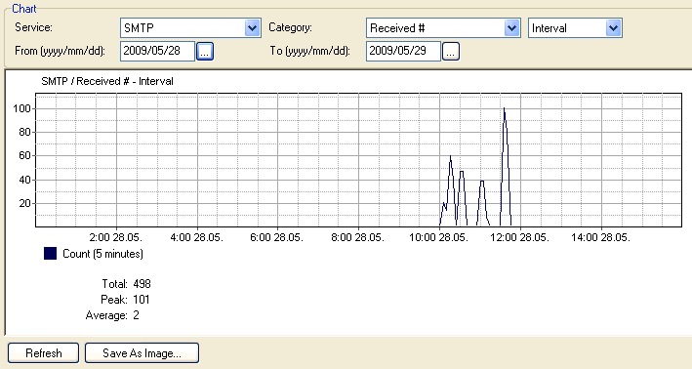
Task: Click the '4:00 28.05.' axis label
Action: coord(196,237)
